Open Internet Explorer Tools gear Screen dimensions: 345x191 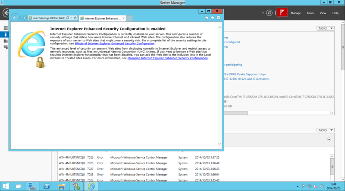tap(218, 18)
